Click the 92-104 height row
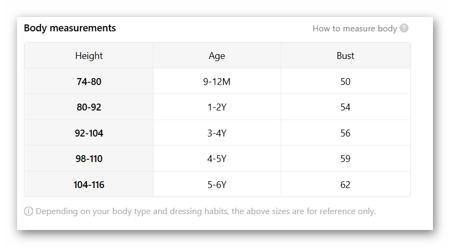The width and height of the screenshot is (450, 247). 89,133
